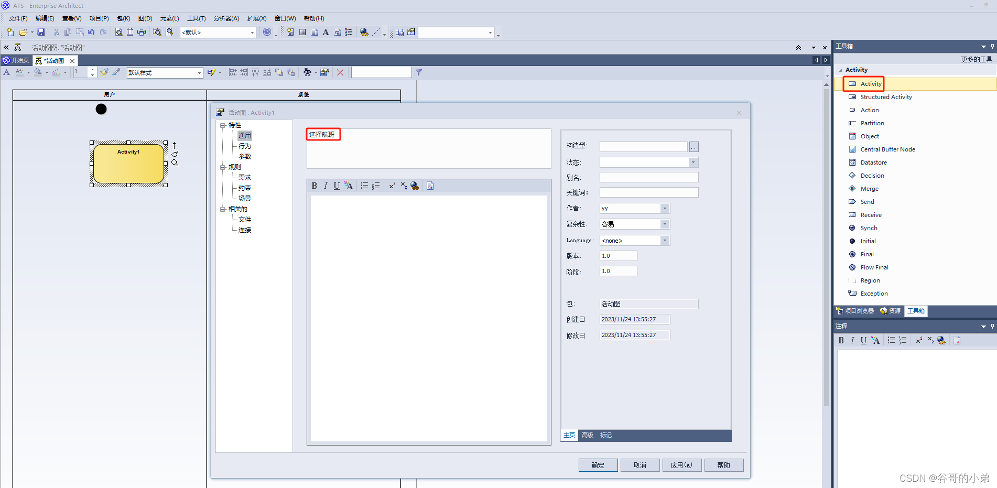This screenshot has height=488, width=997.
Task: Apply italic in dialog notes toolbar
Action: (326, 186)
